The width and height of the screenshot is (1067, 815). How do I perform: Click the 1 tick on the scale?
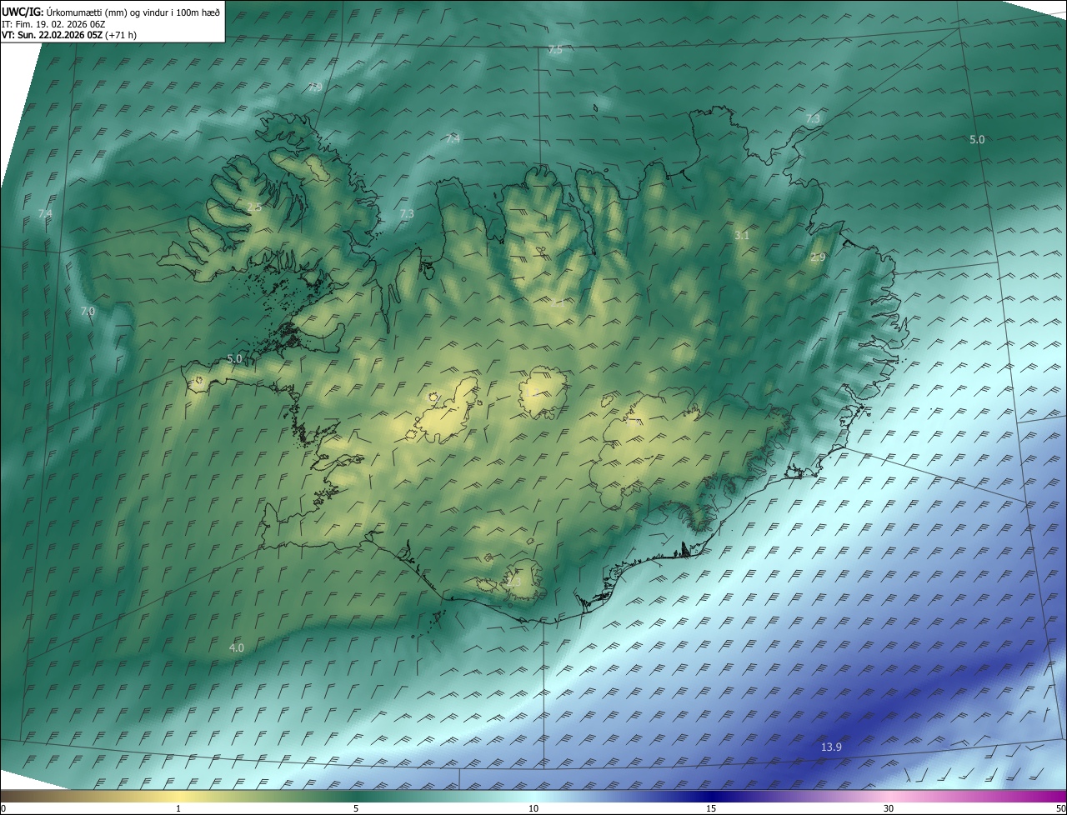(x=178, y=808)
